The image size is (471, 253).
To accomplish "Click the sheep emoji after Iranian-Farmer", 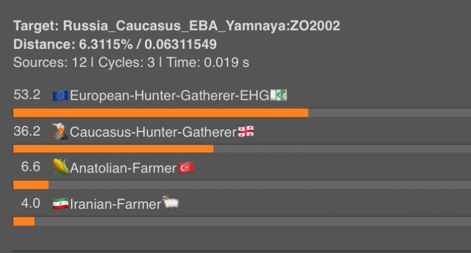I will coord(170,203).
